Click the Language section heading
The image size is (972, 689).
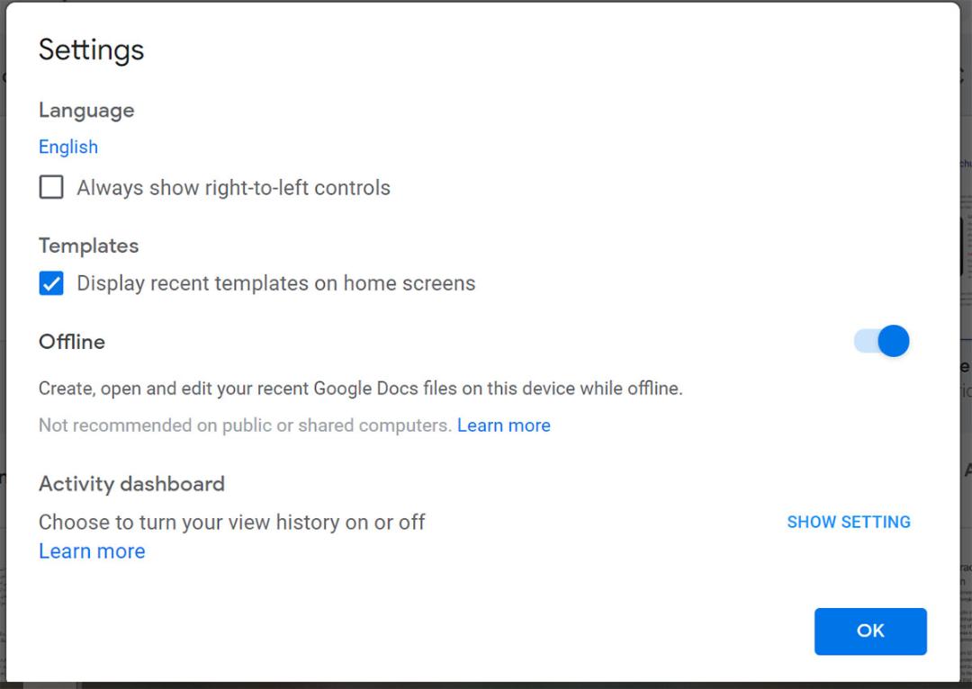[x=86, y=111]
